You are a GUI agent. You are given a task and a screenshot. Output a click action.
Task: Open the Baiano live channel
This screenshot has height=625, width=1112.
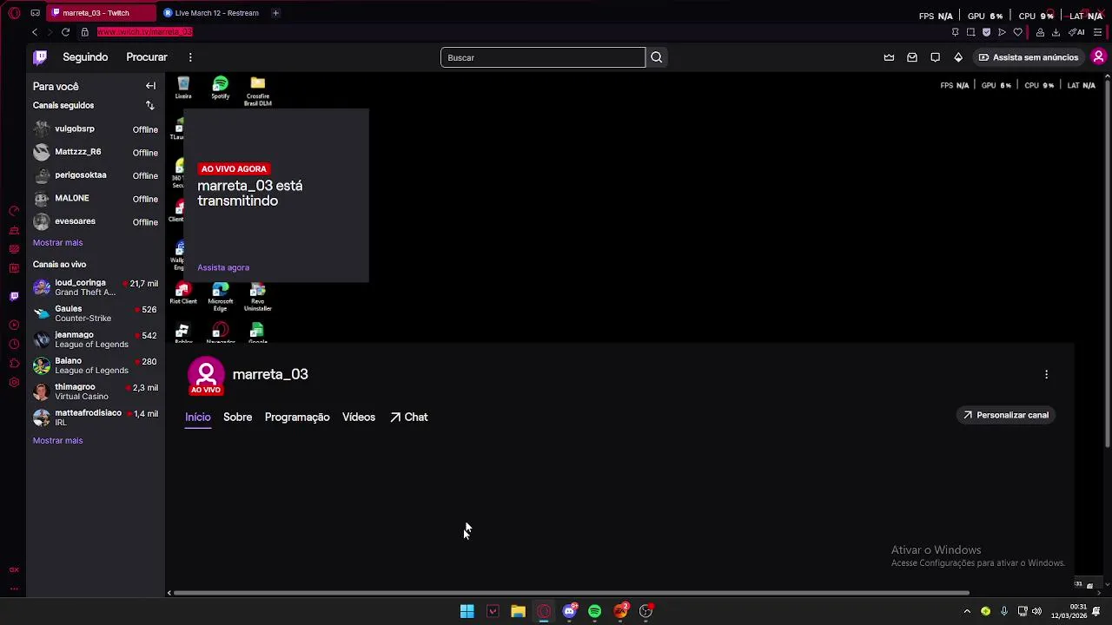[x=96, y=365]
